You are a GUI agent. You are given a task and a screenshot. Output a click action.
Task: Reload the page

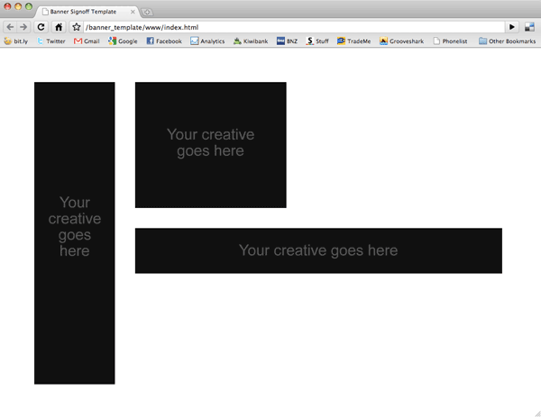click(x=41, y=27)
